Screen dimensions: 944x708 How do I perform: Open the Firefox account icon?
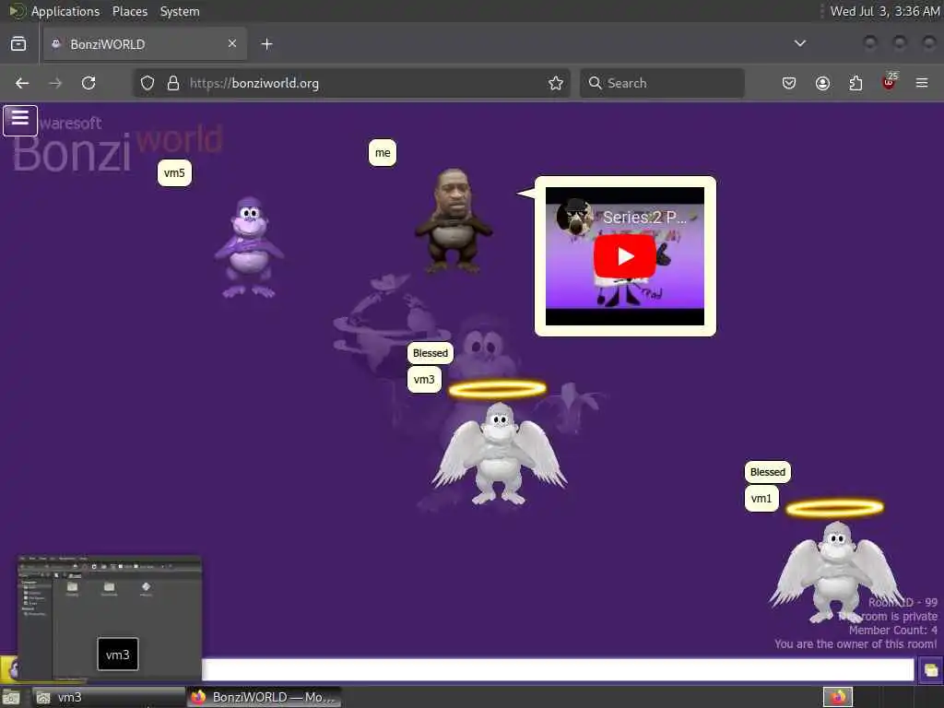822,83
